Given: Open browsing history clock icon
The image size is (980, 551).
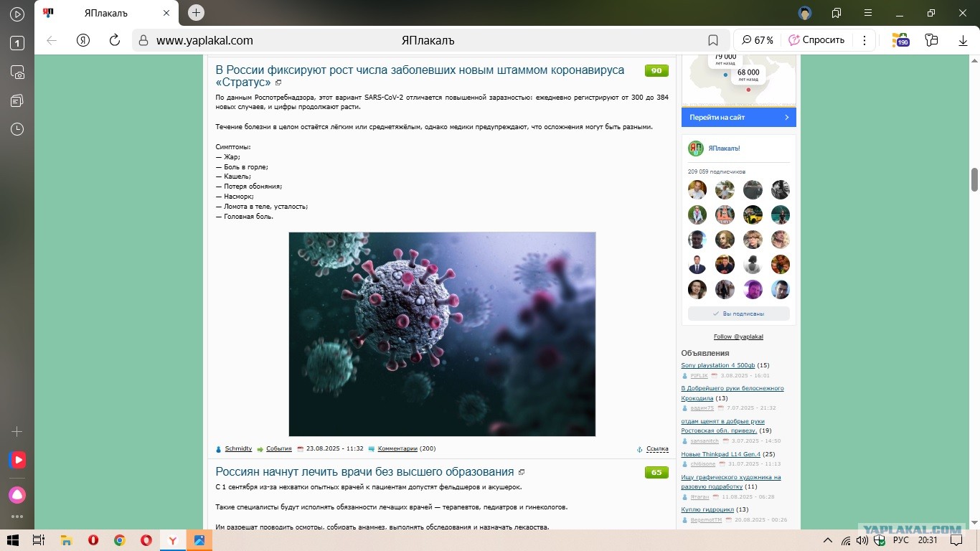Looking at the screenshot, I should [17, 129].
